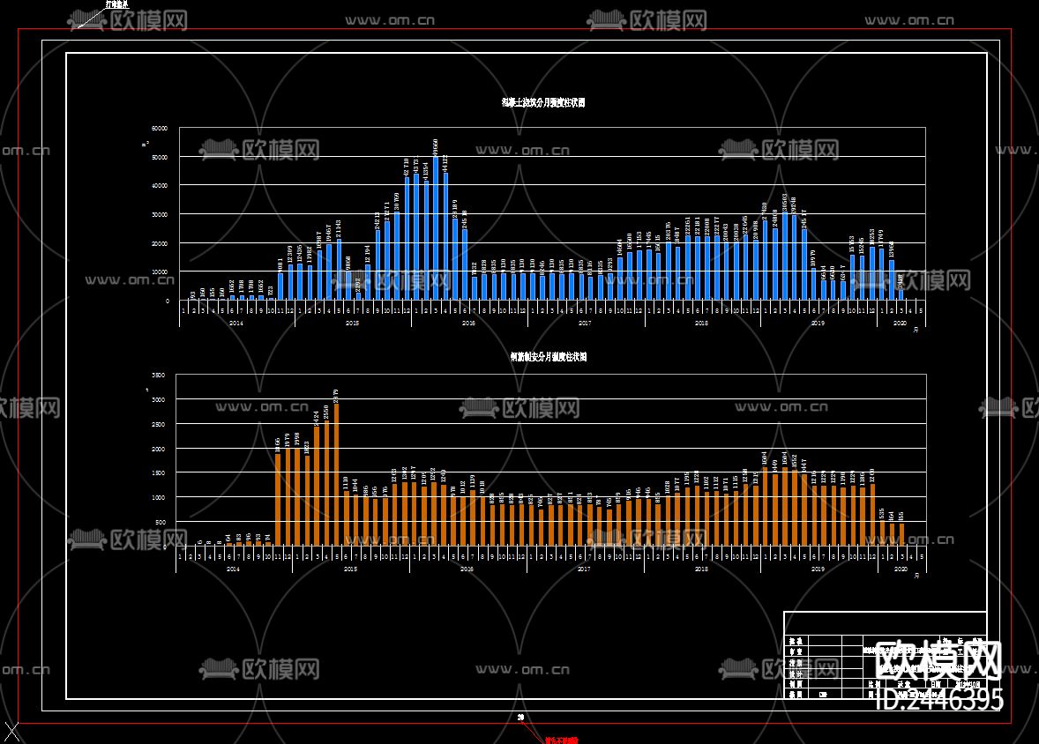The width and height of the screenshot is (1039, 744).
Task: Pick the blue bar labeled 44122
Action: click(x=445, y=236)
